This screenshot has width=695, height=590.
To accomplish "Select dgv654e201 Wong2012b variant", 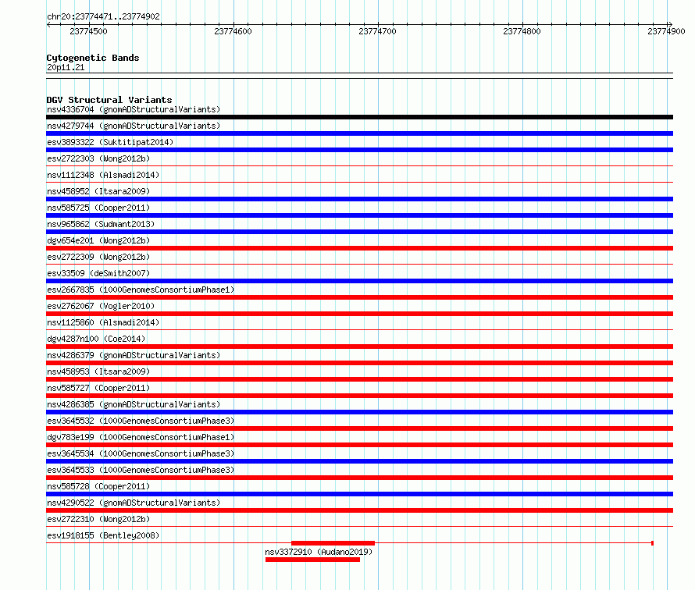I will 98,240.
